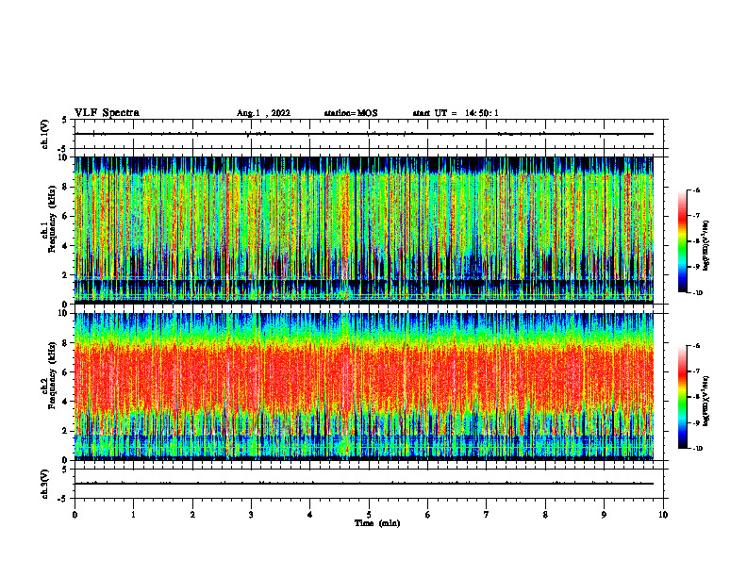Click the "-5" tick on ch.3(V) axis
This screenshot has height=577, width=747.
[x=61, y=499]
